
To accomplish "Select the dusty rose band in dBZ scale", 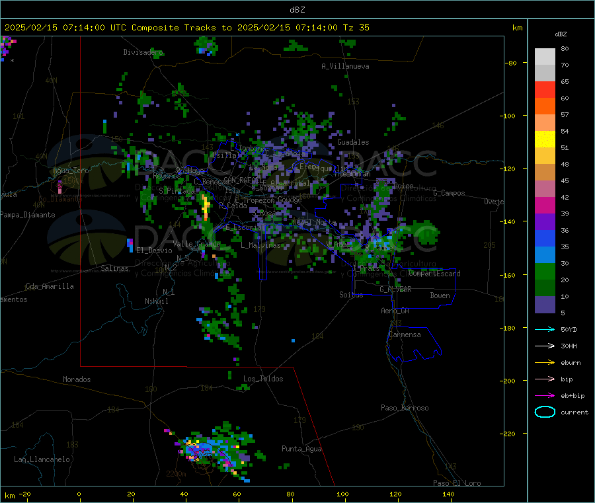I will pyautogui.click(x=545, y=189).
